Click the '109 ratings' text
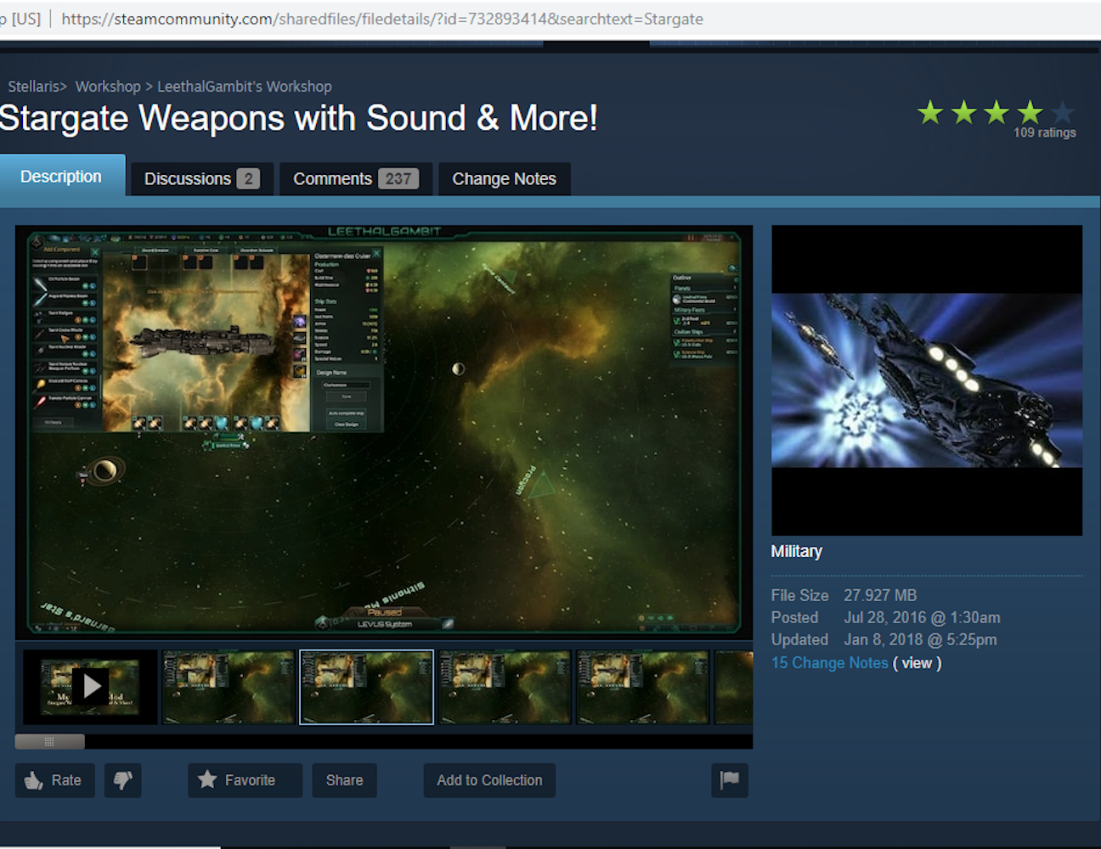Viewport: 1101px width, 849px height. [x=1044, y=132]
